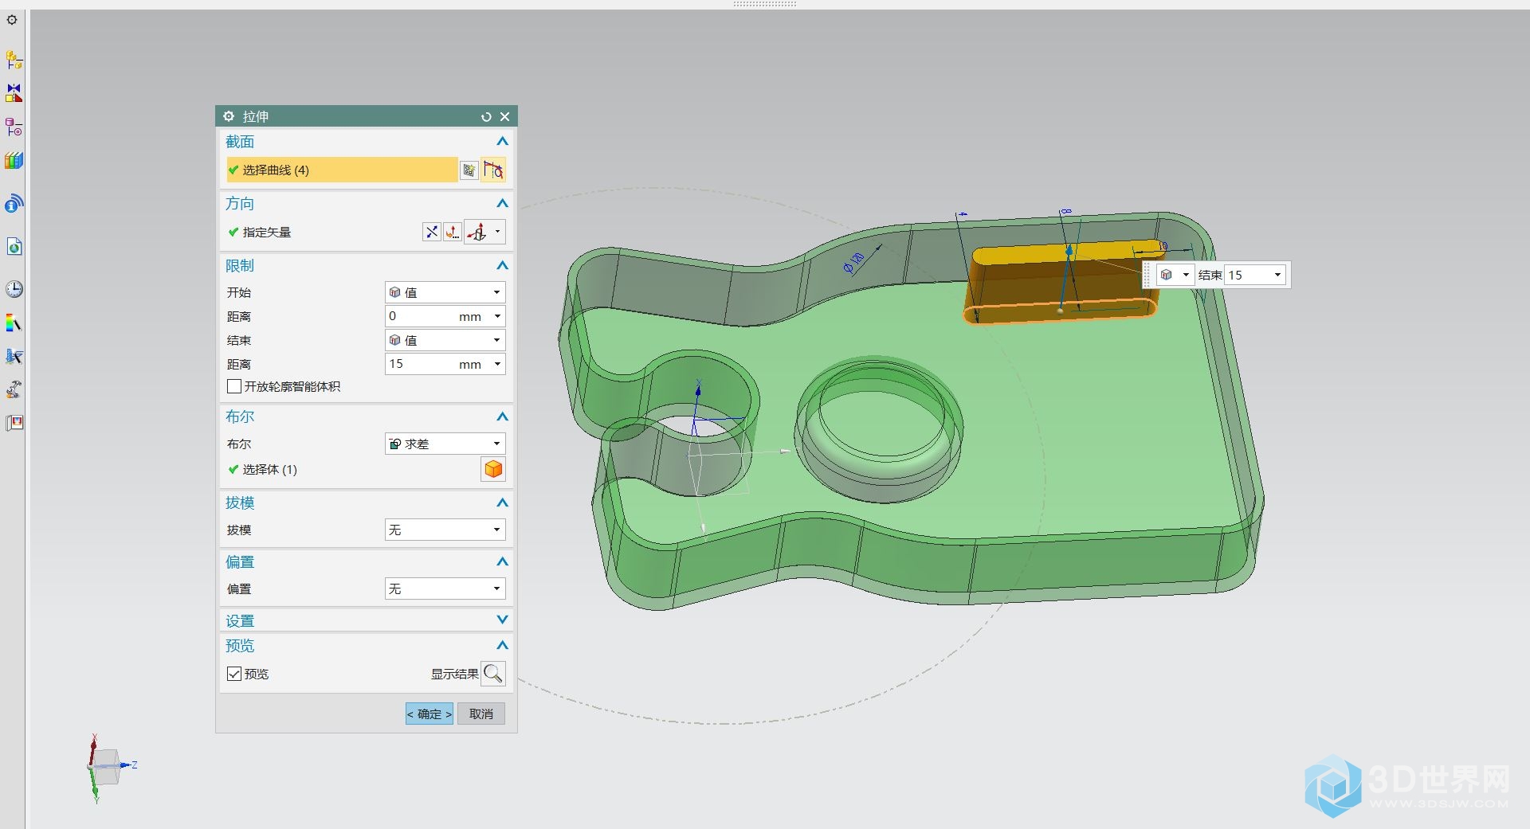
Task: Collapse the 拔模 section
Action: coord(502,502)
